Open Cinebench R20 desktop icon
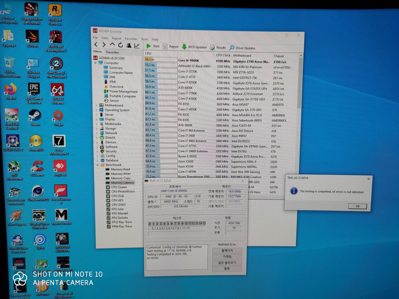The image size is (399, 299). pyautogui.click(x=38, y=193)
